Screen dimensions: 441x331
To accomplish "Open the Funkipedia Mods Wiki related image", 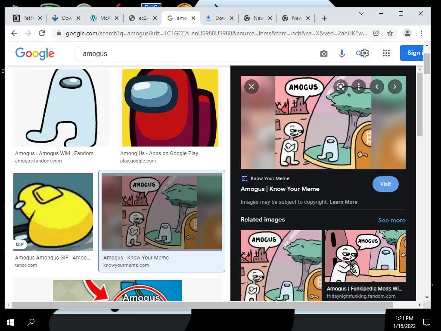I will click(x=365, y=256).
